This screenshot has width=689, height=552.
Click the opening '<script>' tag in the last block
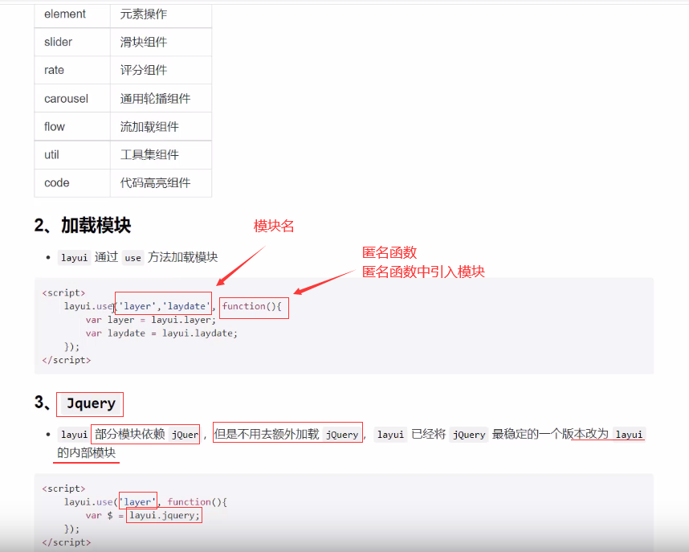pyautogui.click(x=63, y=489)
